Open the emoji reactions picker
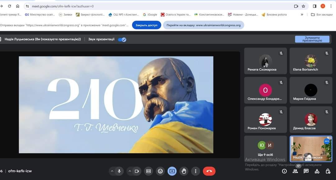This screenshot has width=336, height=180. click(160, 171)
